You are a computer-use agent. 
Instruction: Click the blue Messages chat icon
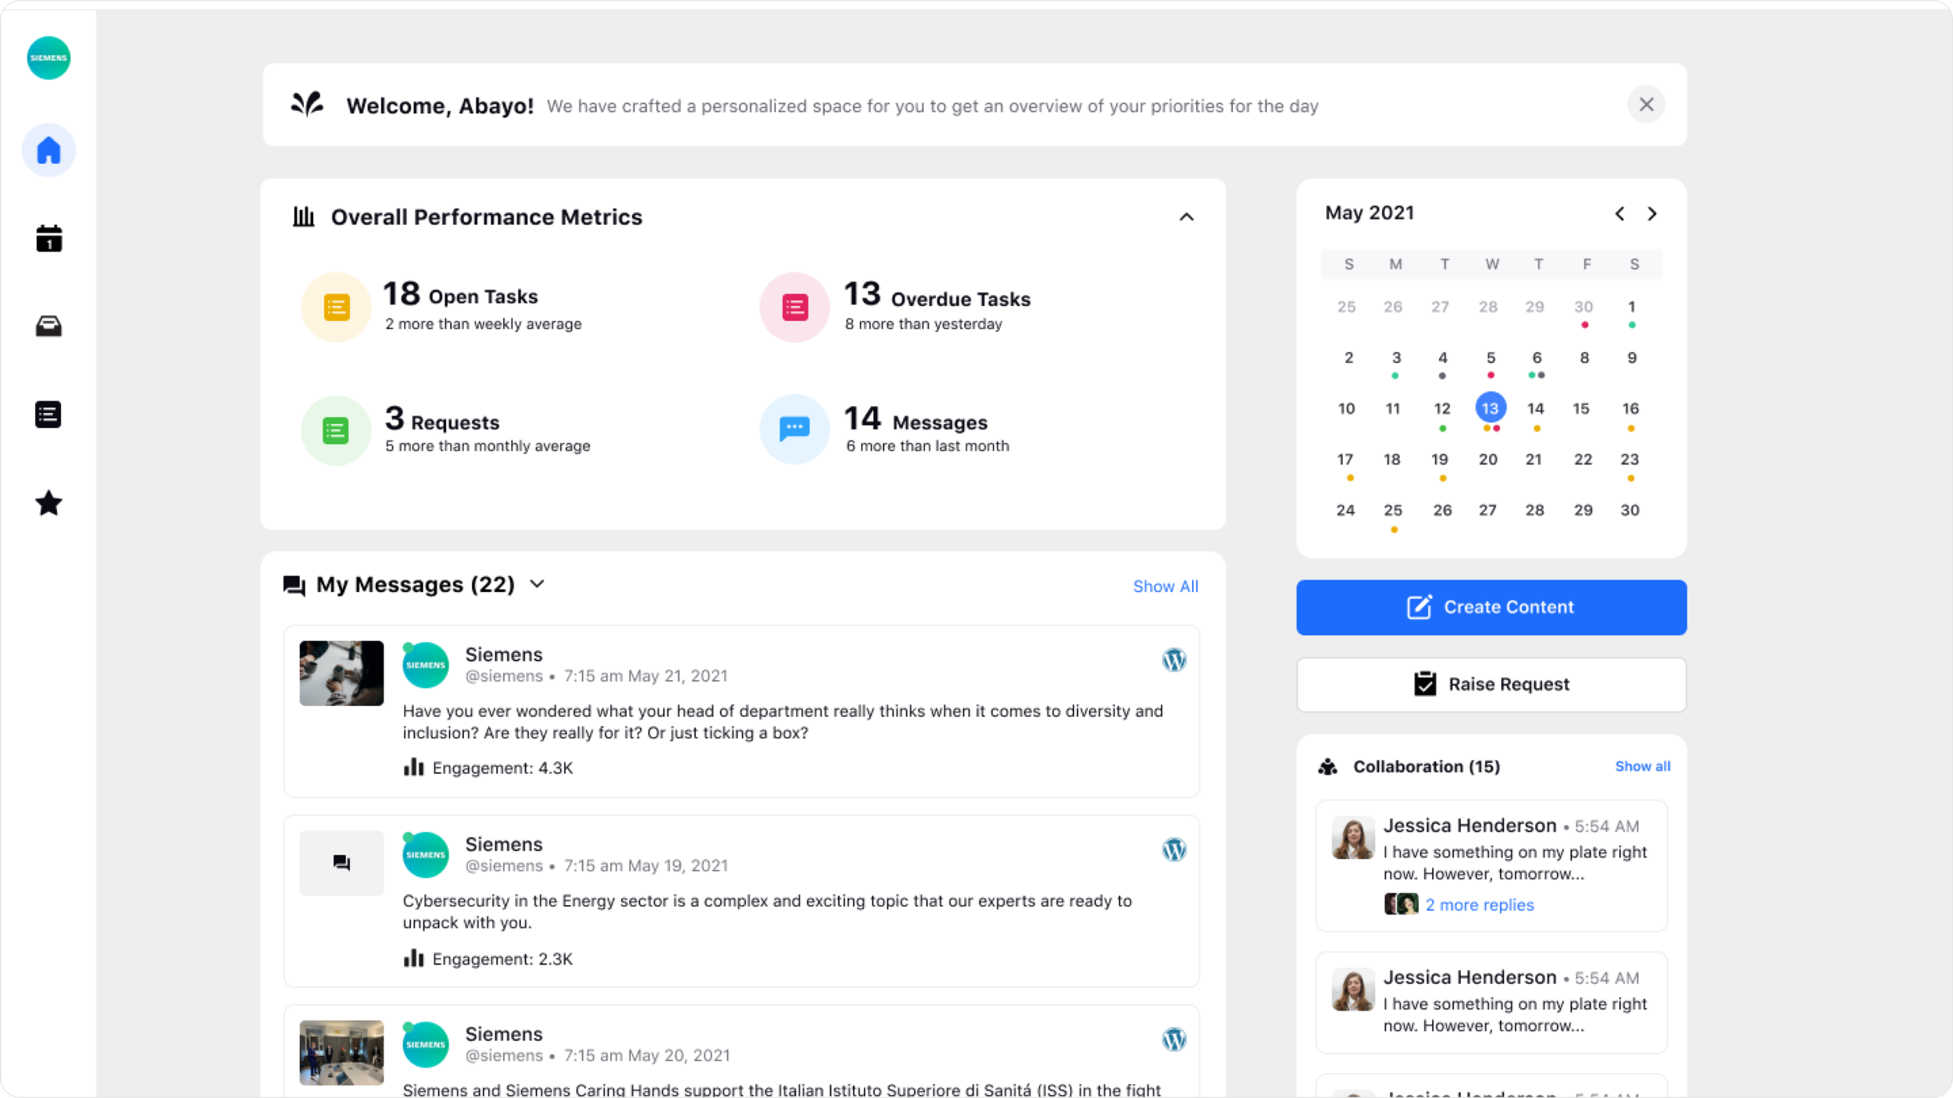click(794, 429)
